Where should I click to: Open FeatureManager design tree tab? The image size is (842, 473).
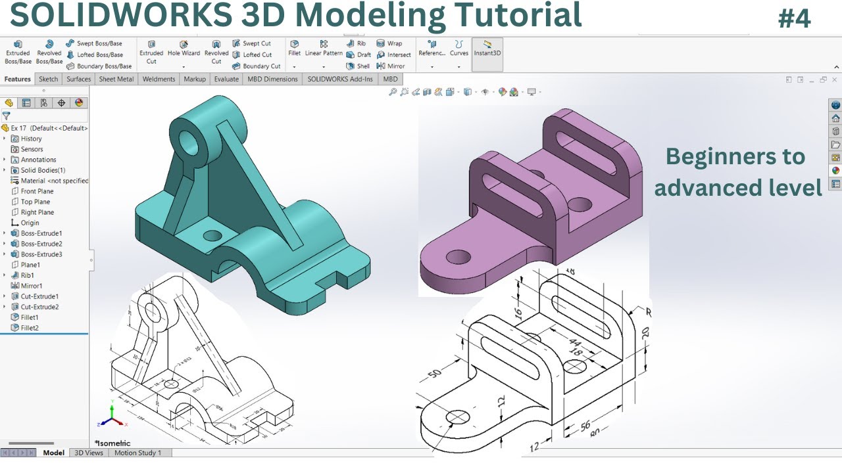point(9,102)
